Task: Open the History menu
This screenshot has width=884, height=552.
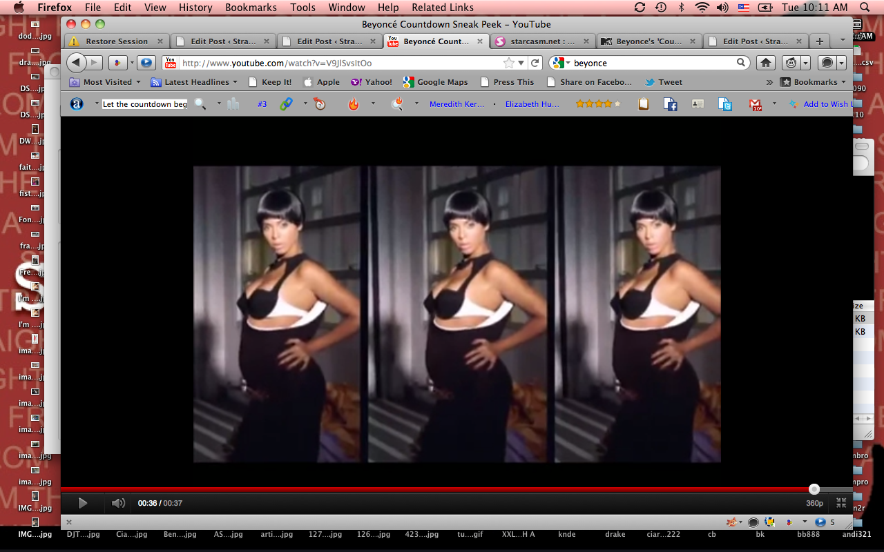Action: (x=195, y=8)
